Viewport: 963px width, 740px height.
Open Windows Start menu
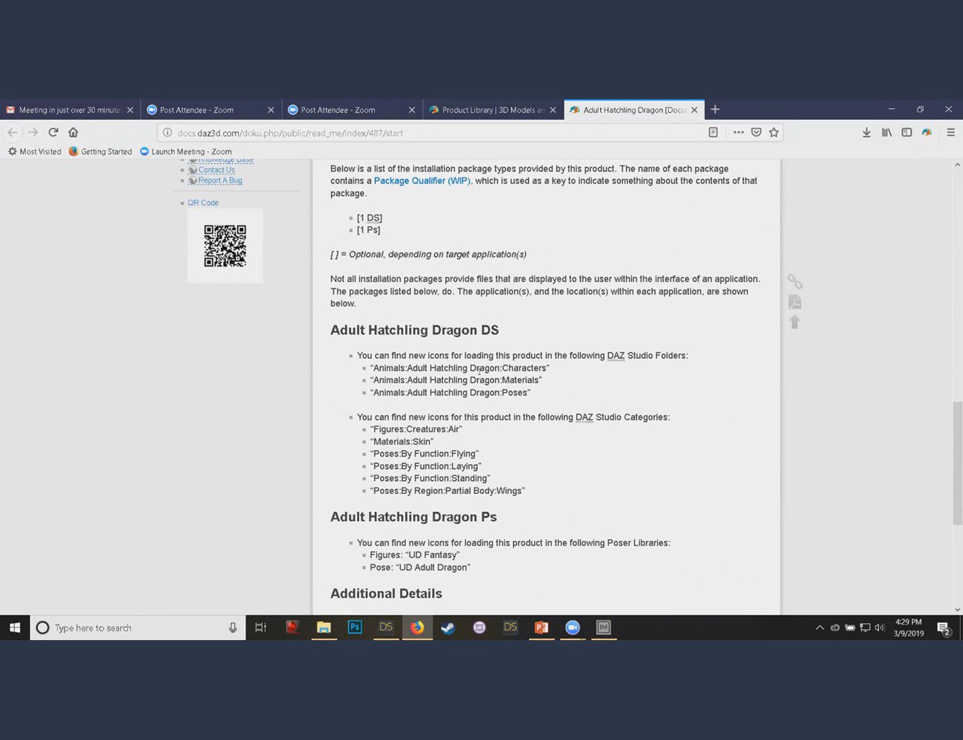click(x=15, y=628)
